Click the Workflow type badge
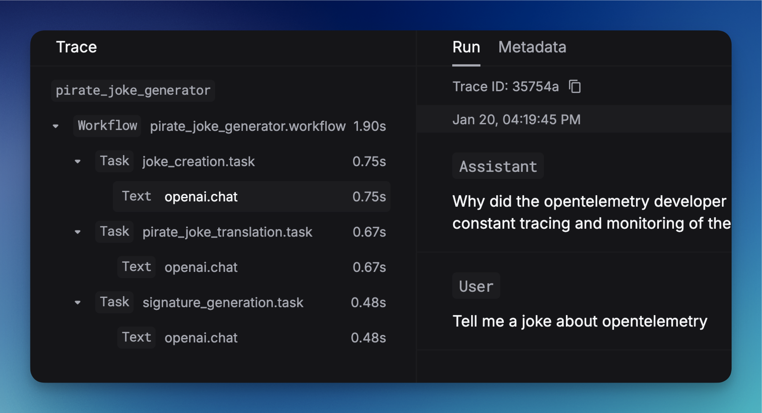The image size is (762, 413). (x=107, y=126)
